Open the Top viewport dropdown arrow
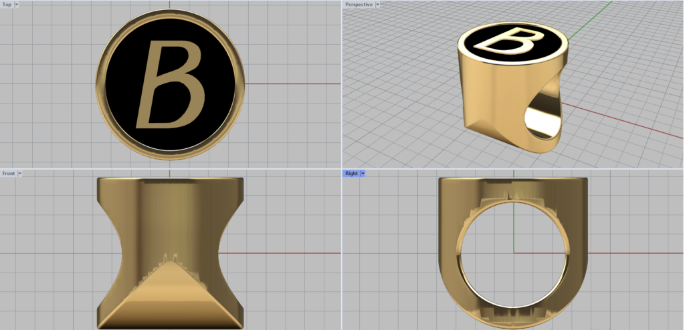 tap(17, 4)
